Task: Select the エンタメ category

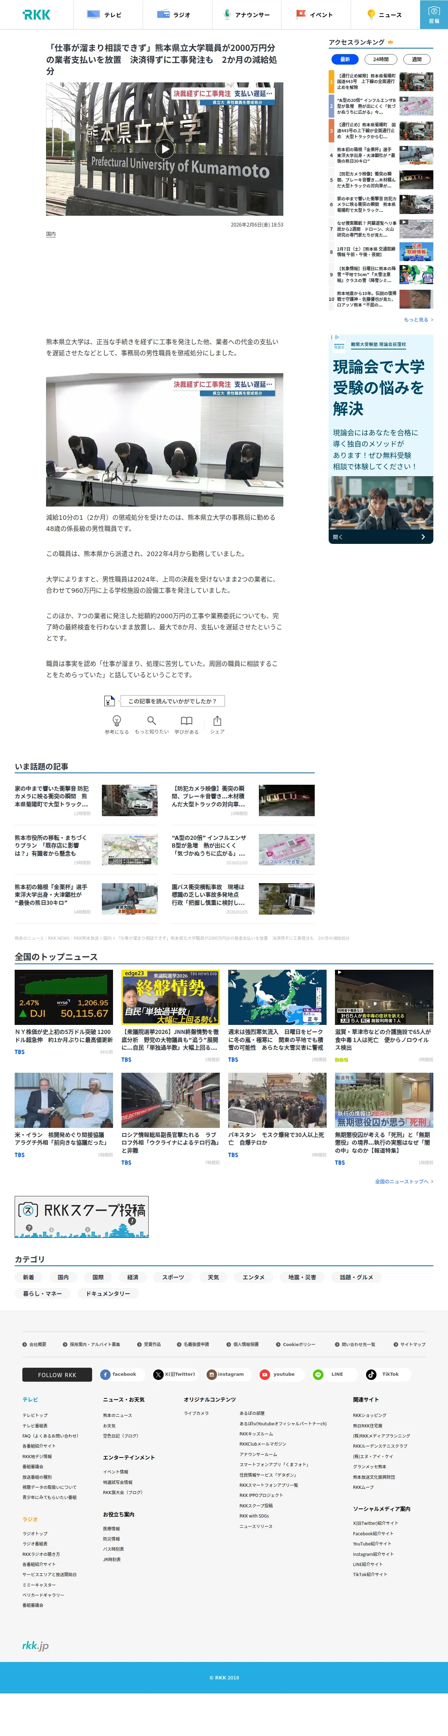Action: click(253, 1277)
